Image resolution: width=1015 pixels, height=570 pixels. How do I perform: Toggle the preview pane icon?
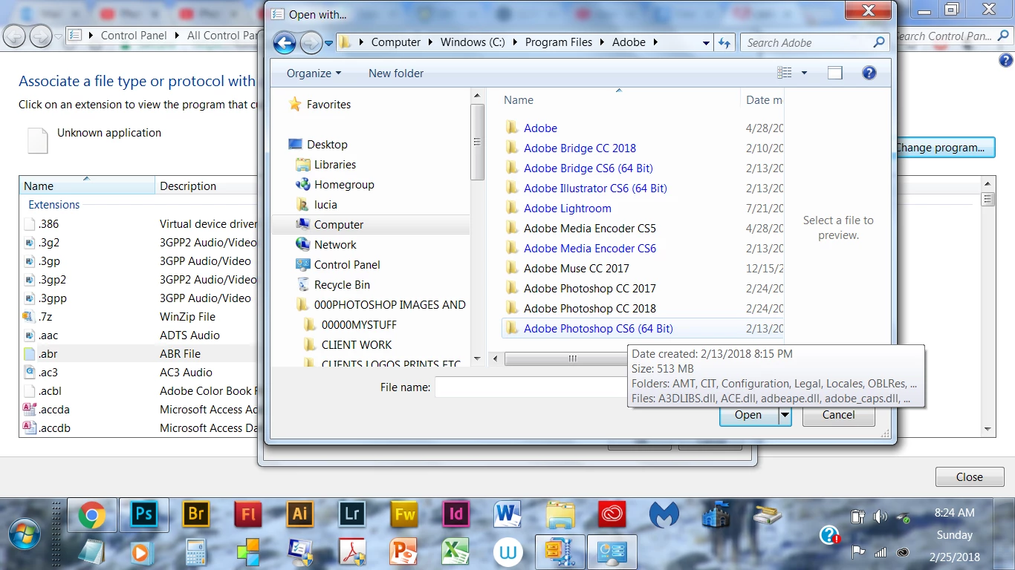point(835,73)
